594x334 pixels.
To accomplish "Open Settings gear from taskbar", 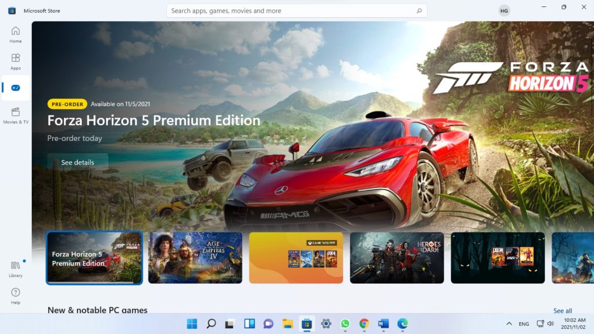I will 326,324.
